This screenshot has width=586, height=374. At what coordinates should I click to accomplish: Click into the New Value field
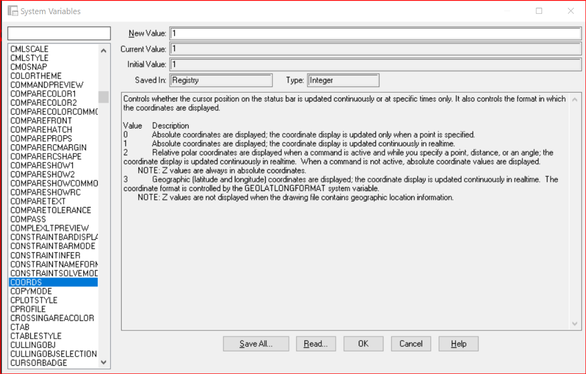coord(375,33)
